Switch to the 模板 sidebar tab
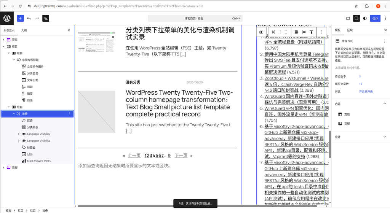 tap(337, 30)
